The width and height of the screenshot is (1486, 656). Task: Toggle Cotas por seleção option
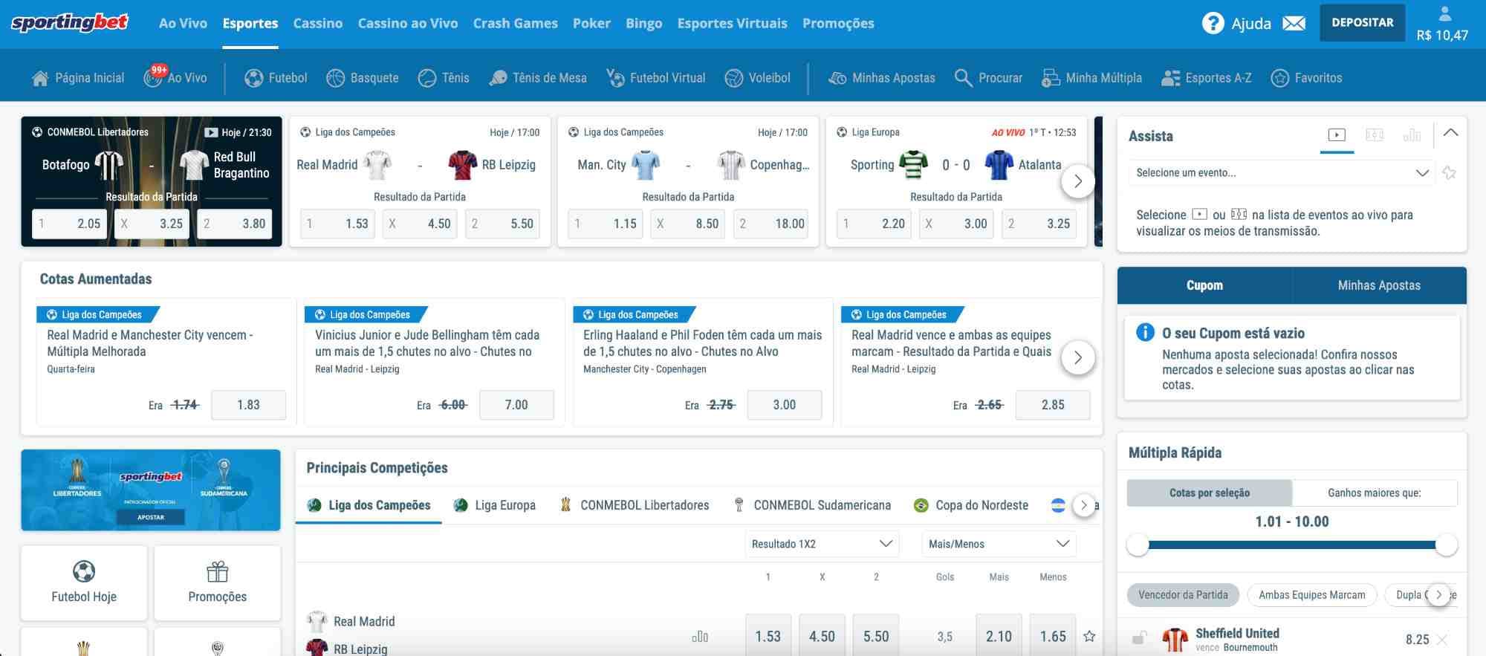[1210, 493]
